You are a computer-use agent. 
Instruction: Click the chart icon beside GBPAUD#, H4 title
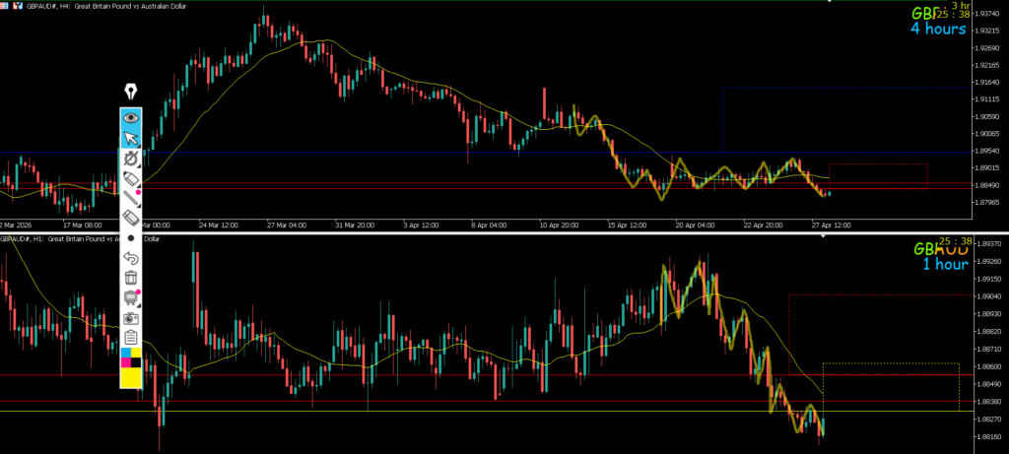[18, 5]
